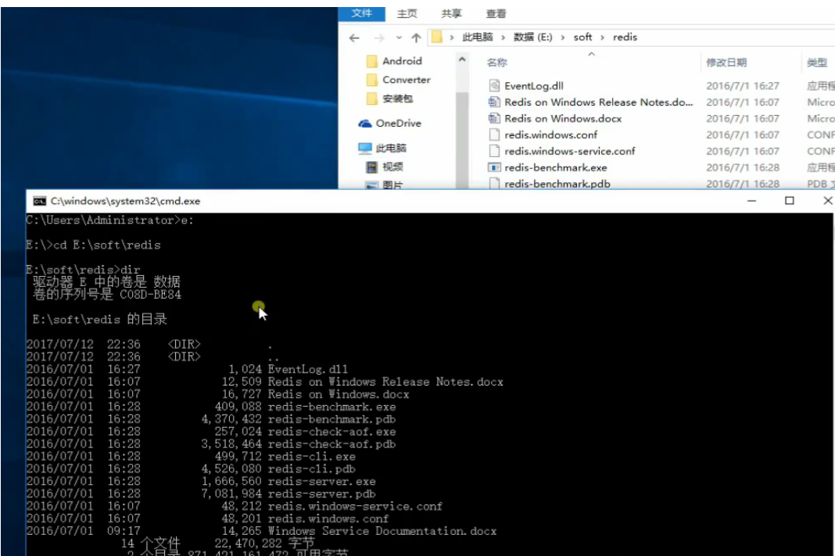
Task: Open the 安装包 folder in navigation pane
Action: (x=397, y=99)
